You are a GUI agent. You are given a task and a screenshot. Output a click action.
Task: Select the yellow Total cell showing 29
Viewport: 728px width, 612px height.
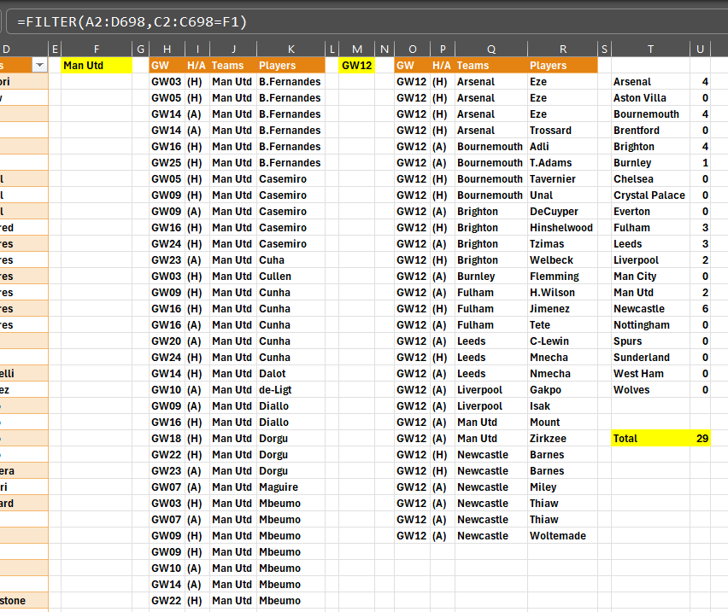[650, 438]
